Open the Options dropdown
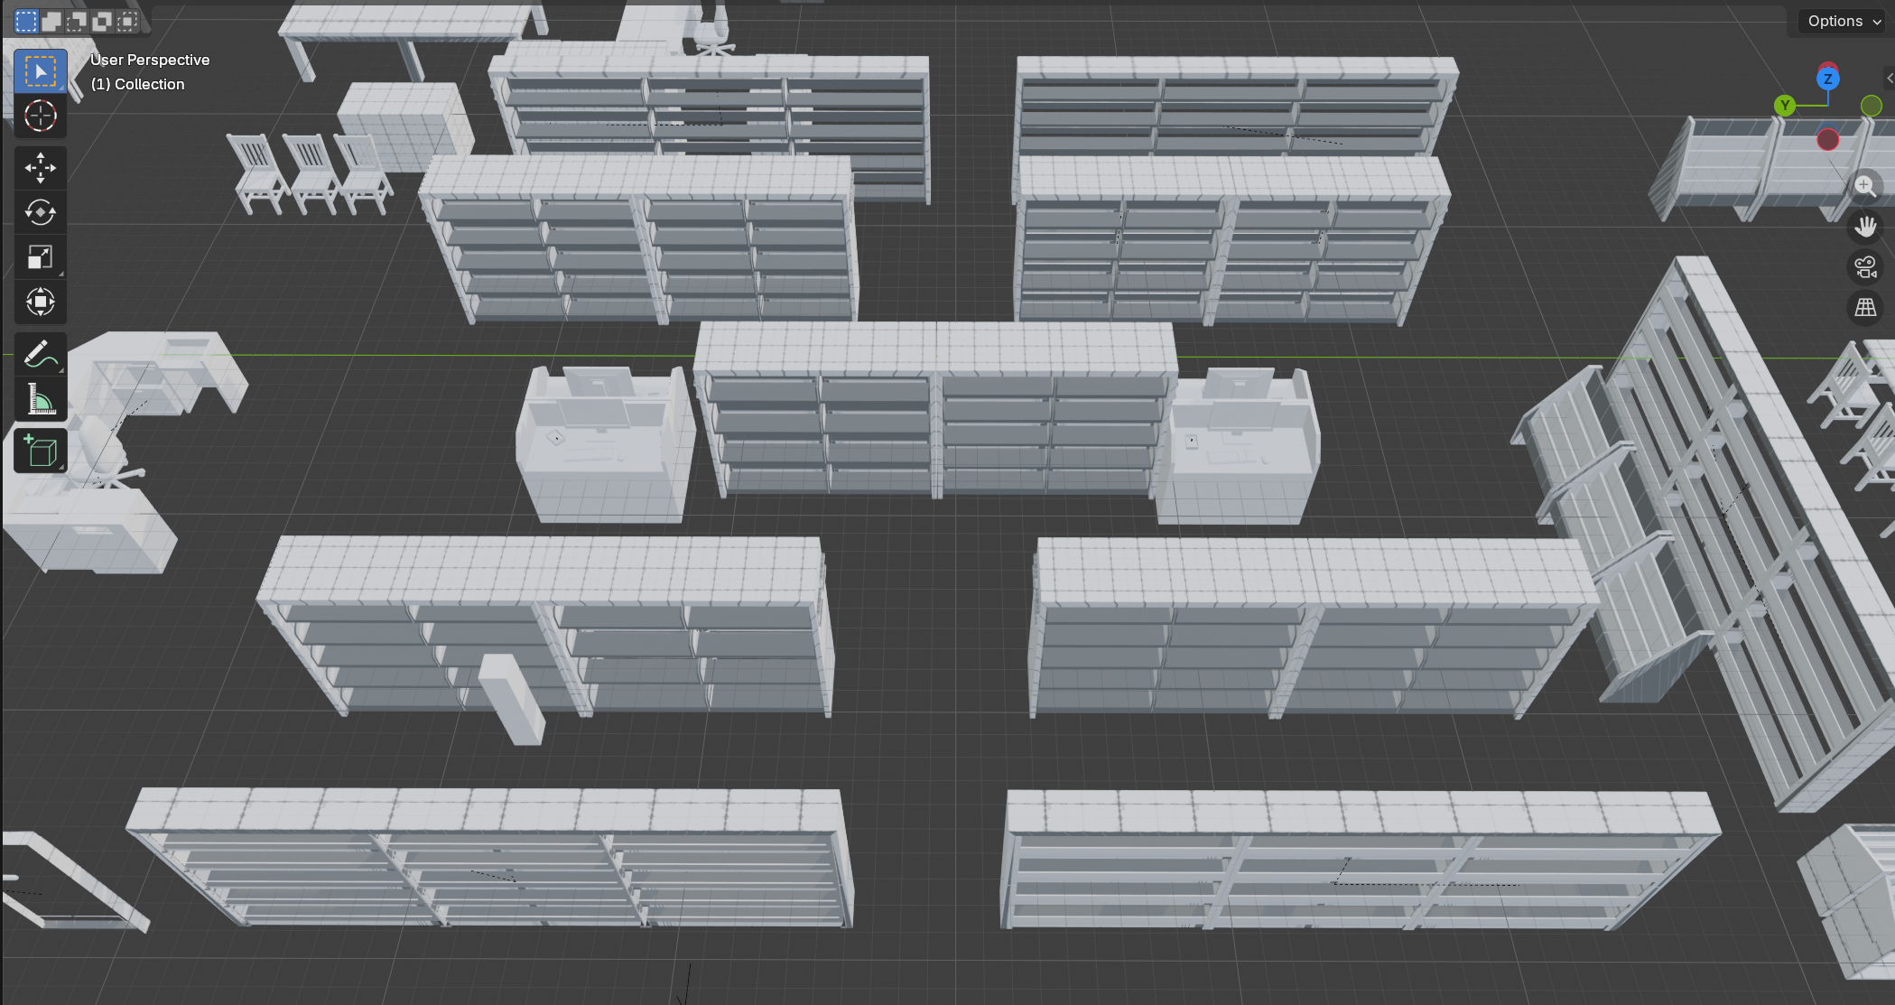The image size is (1895, 1005). tap(1844, 21)
